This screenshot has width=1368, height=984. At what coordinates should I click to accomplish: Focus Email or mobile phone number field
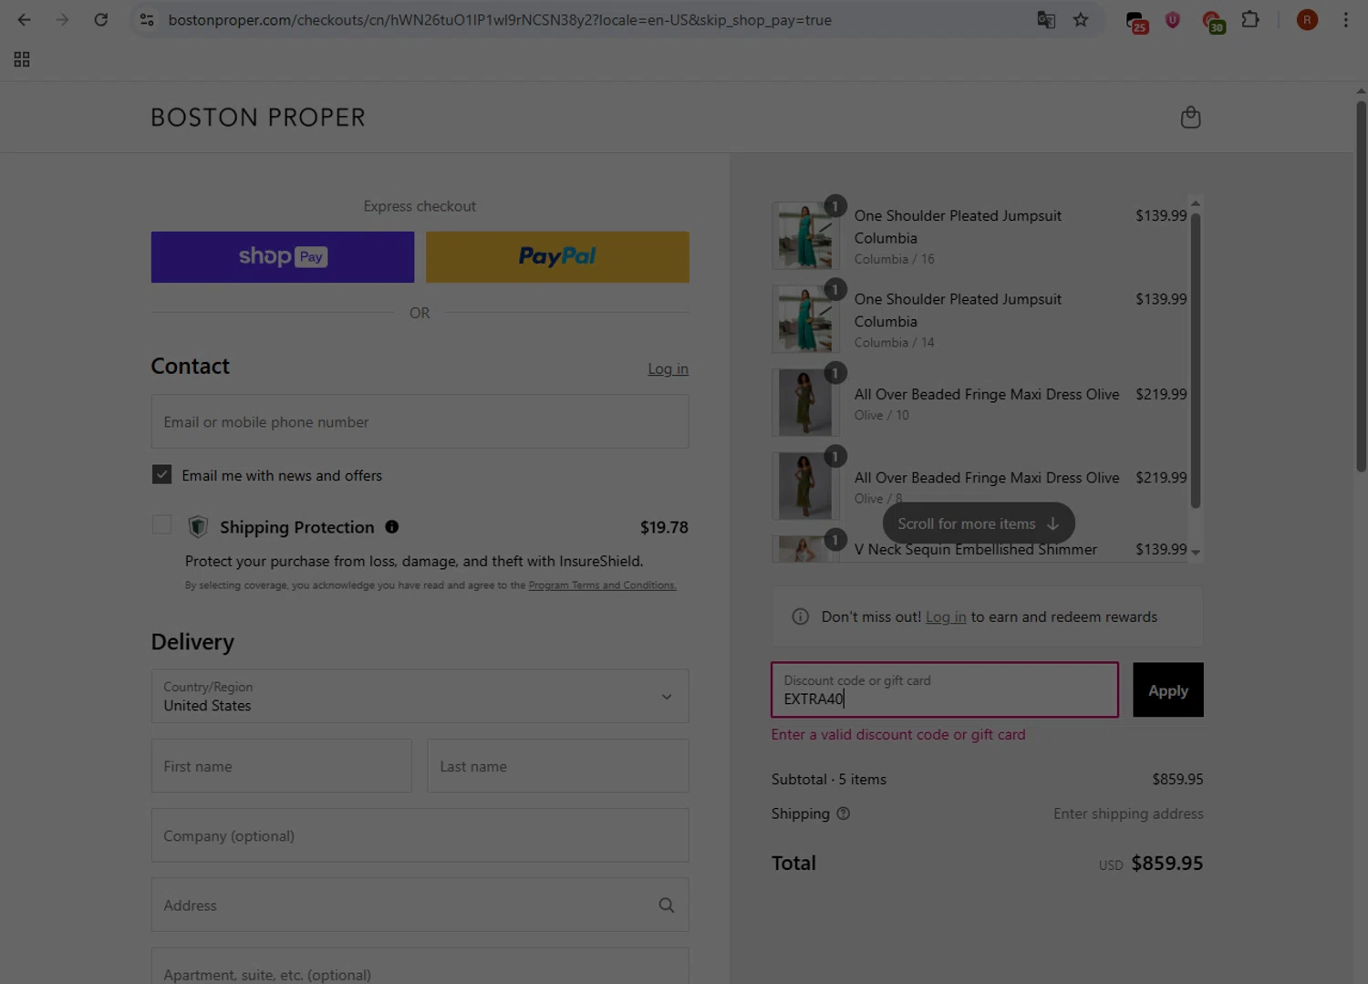420,421
